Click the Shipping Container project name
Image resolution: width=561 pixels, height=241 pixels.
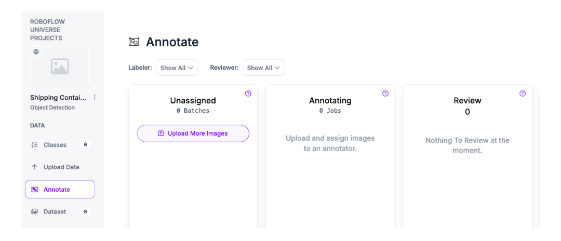click(x=58, y=98)
